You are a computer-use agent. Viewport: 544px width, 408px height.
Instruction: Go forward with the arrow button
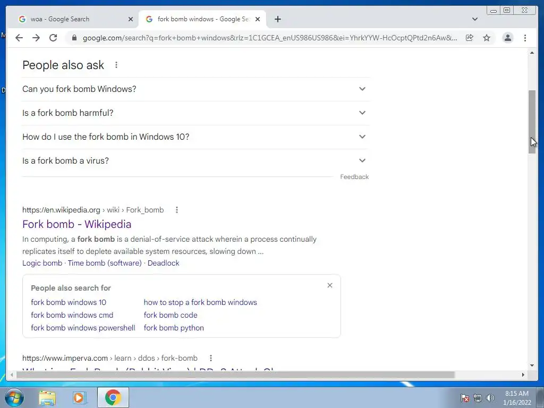[36, 38]
